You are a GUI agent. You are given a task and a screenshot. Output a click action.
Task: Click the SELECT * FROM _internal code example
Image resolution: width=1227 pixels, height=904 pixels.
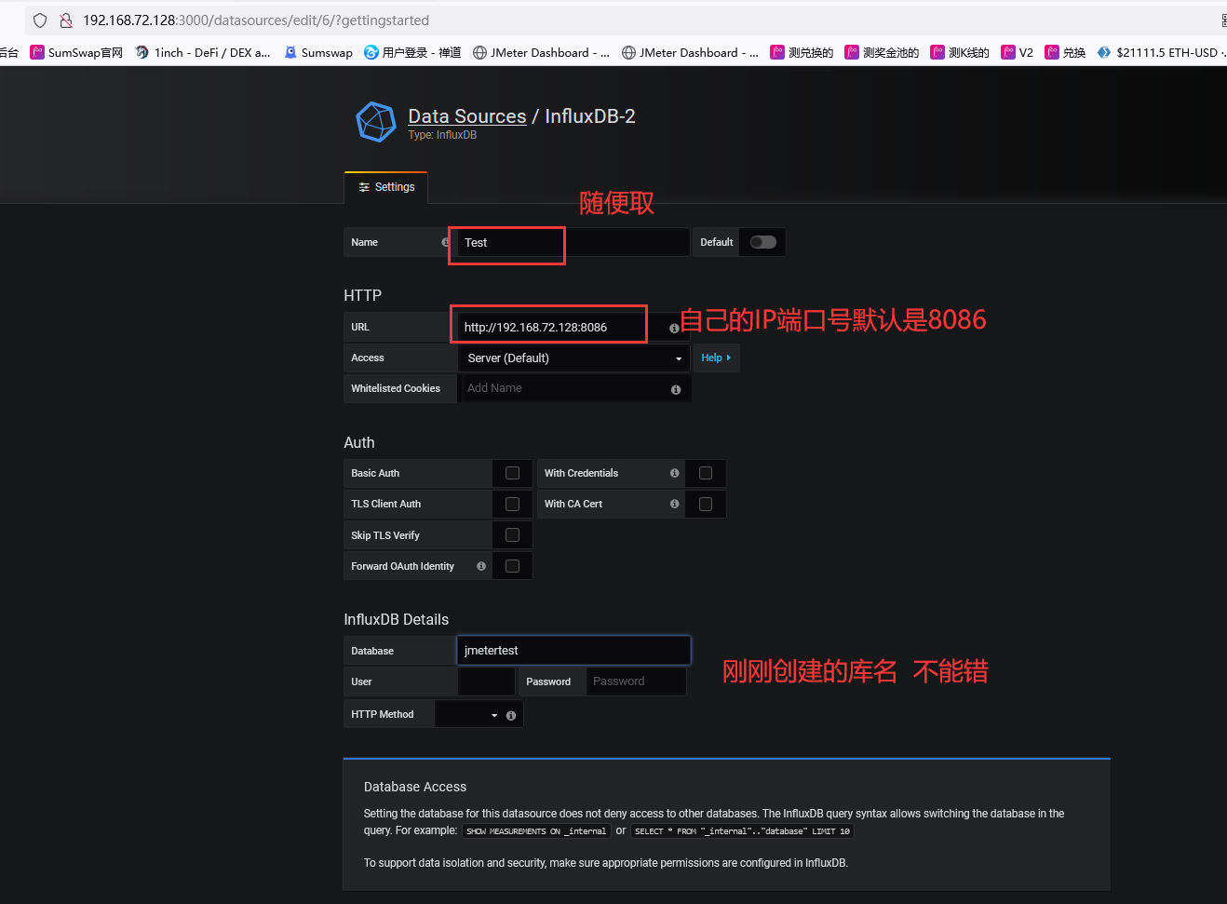(742, 831)
